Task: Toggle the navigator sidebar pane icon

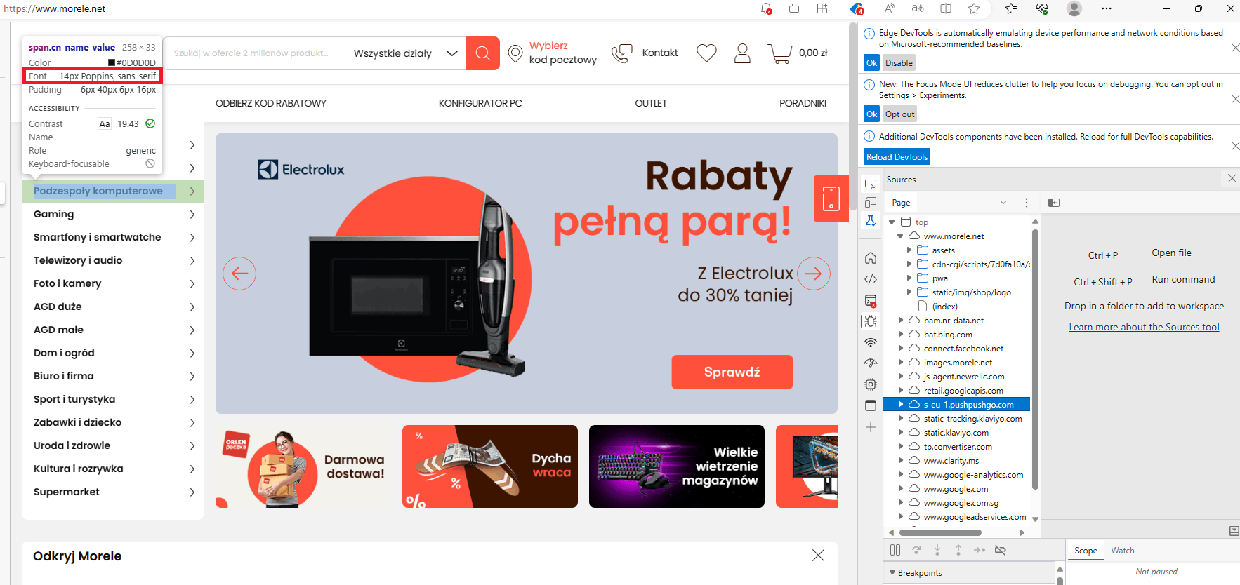Action: 1054,203
